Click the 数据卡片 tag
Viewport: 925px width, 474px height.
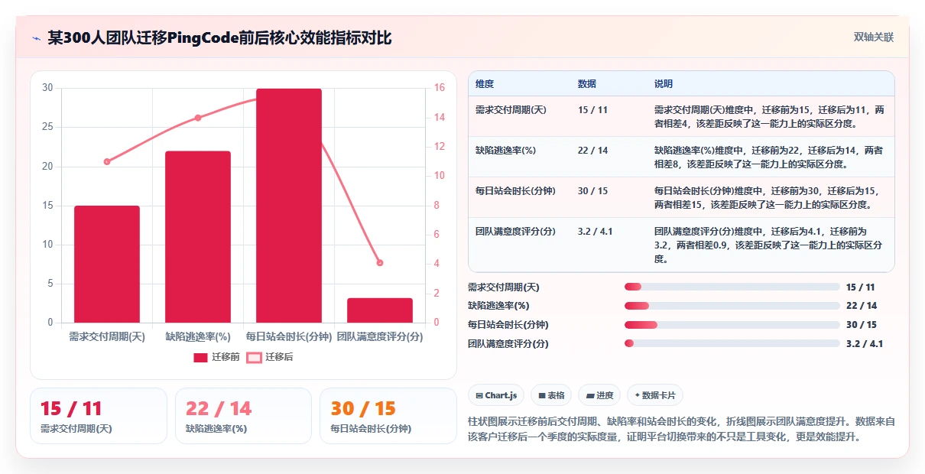pyautogui.click(x=655, y=395)
